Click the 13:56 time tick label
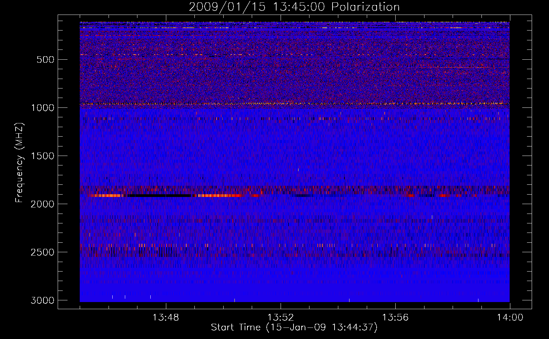Viewport: 549px width, 339px height. [395, 318]
